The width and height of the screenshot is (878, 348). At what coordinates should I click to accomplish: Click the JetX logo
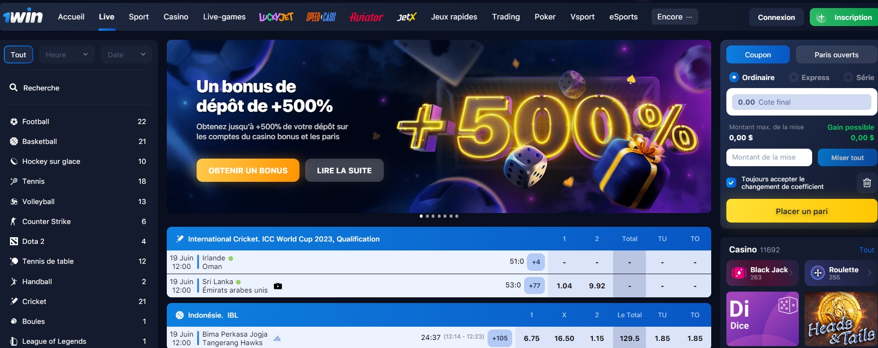pos(407,17)
